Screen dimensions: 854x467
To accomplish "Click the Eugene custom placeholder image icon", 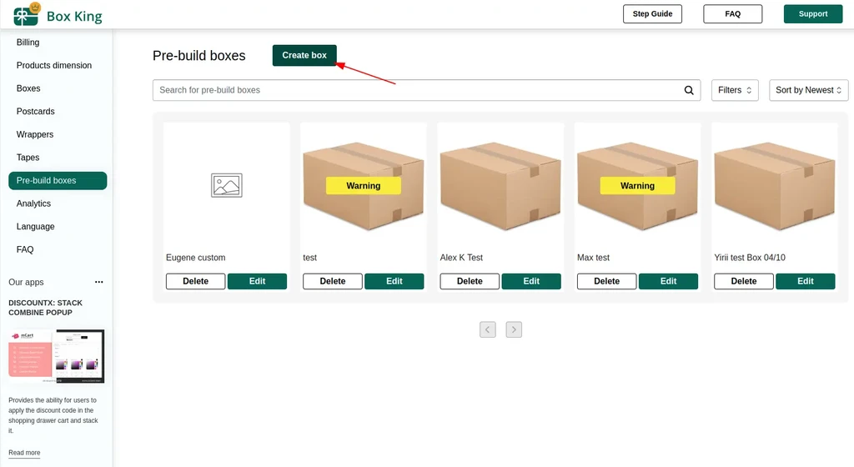I will [x=227, y=185].
